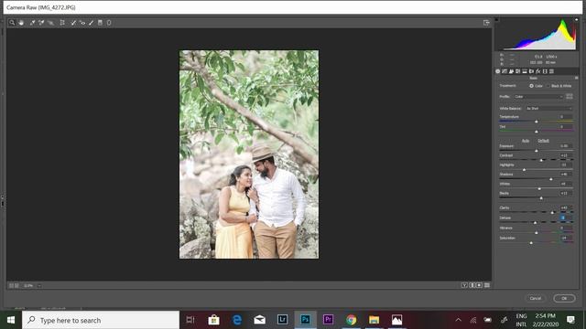This screenshot has width=586, height=329.
Task: Toggle current panel default settings icon
Action: pos(487,285)
